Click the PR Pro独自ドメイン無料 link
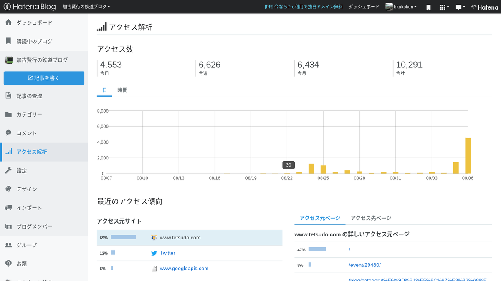This screenshot has height=281, width=501. click(304, 7)
